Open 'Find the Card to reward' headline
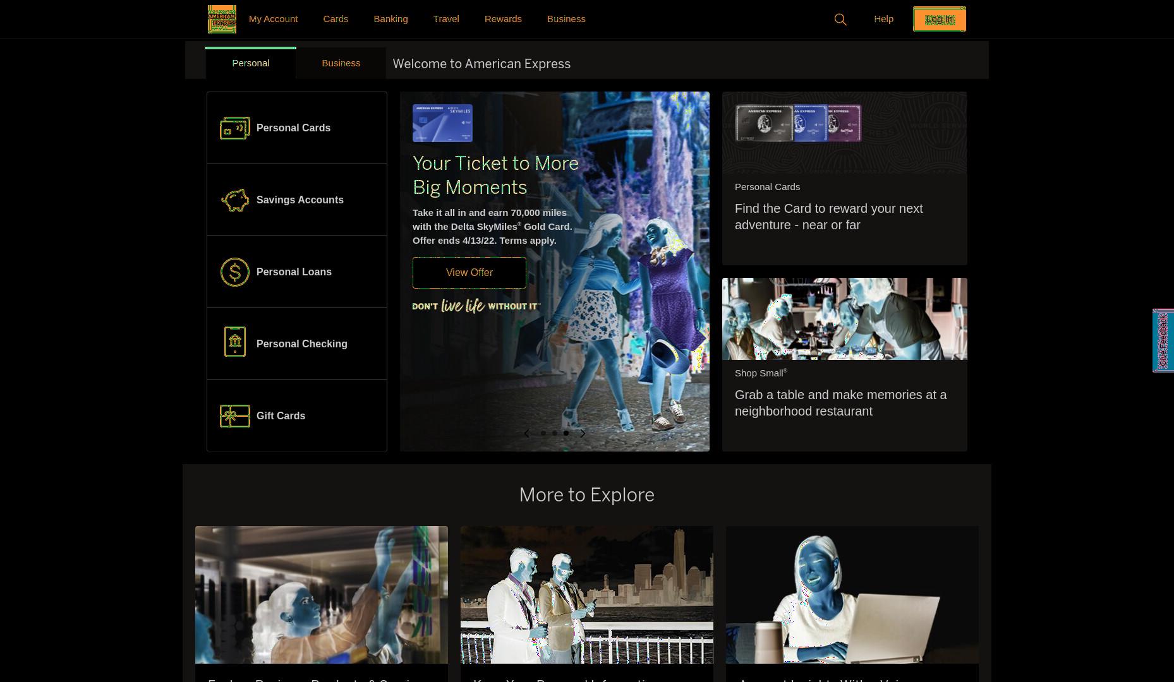 (x=829, y=217)
